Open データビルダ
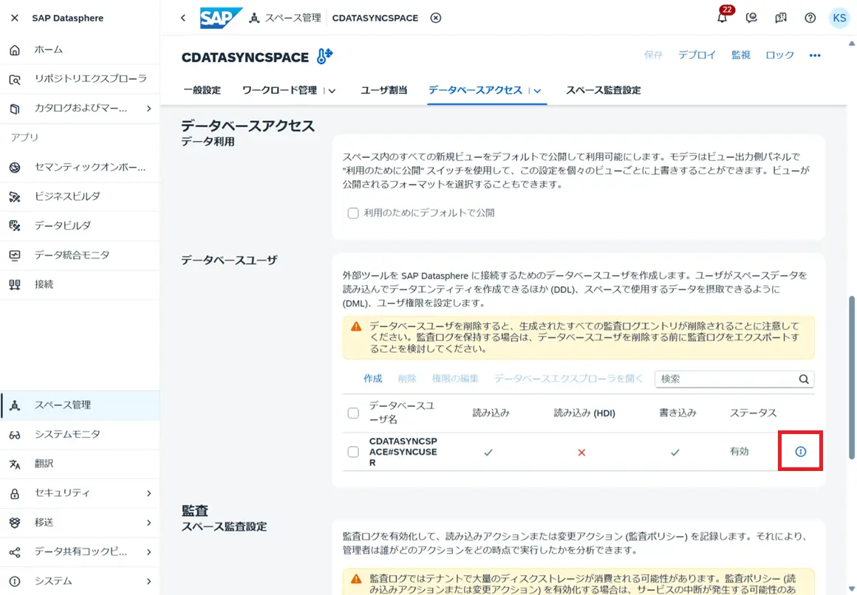 80,226
